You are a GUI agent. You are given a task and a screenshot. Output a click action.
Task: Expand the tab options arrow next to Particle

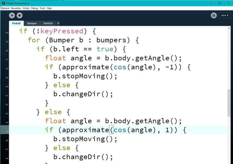click(x=58, y=23)
